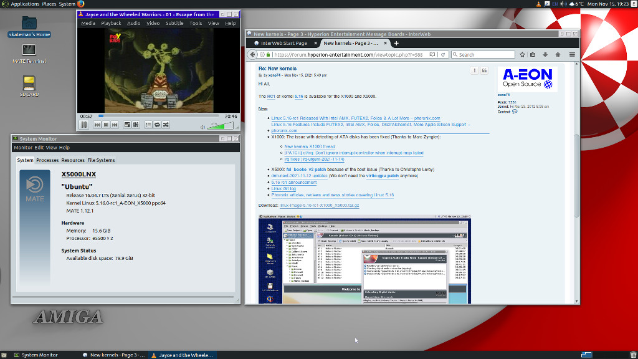Viewport: 638px width, 359px height.
Task: Adjust the VLC volume slider
Action: click(x=220, y=126)
